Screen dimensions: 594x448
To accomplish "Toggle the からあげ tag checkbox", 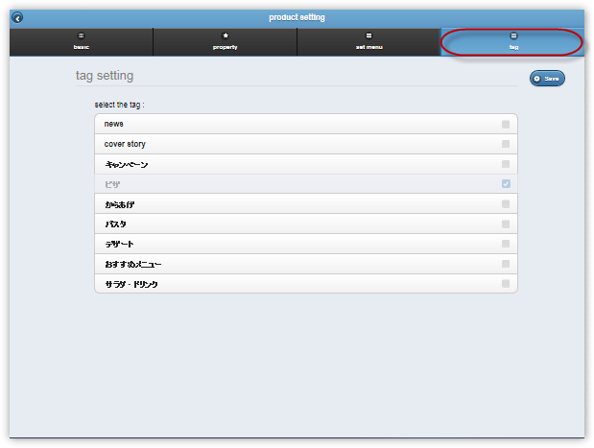I will [506, 203].
